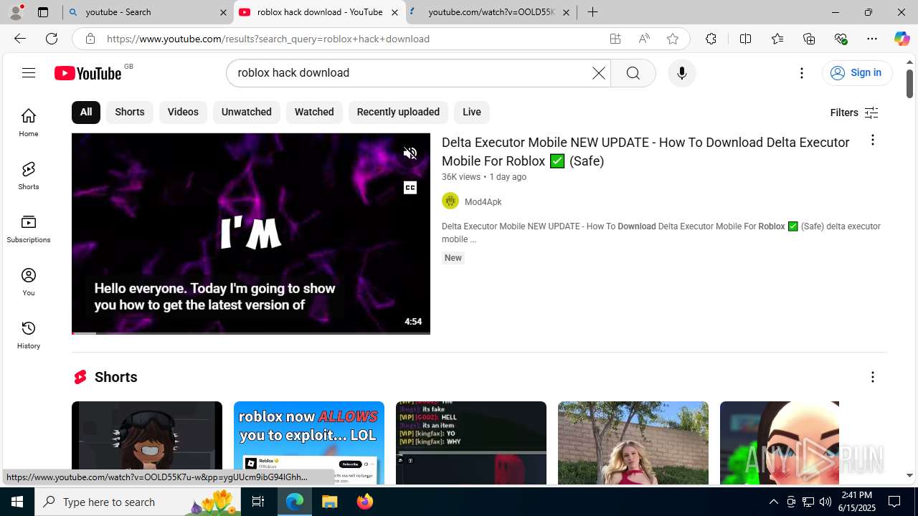Select the Shorts filter chip
This screenshot has width=918, height=516.
point(130,112)
